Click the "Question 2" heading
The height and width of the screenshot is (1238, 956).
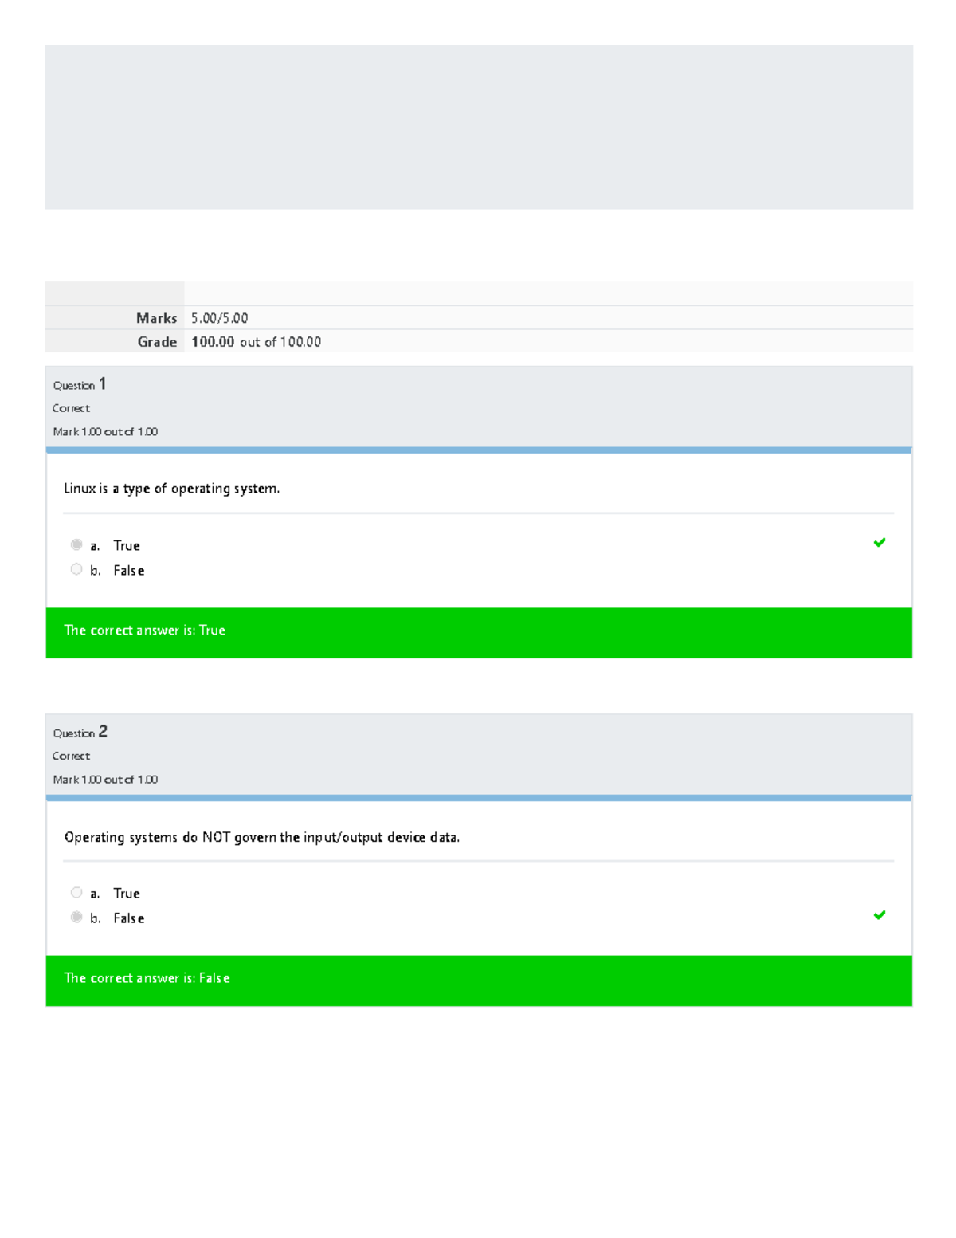(80, 733)
